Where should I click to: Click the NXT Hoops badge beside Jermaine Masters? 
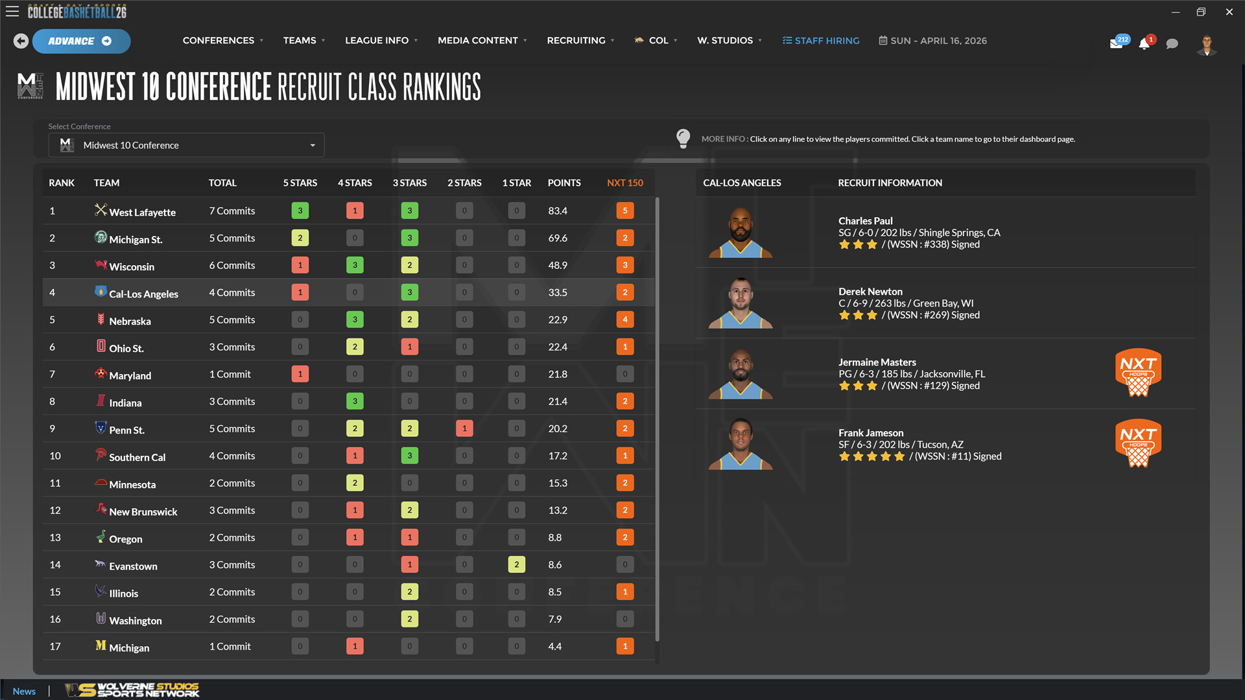click(1138, 373)
